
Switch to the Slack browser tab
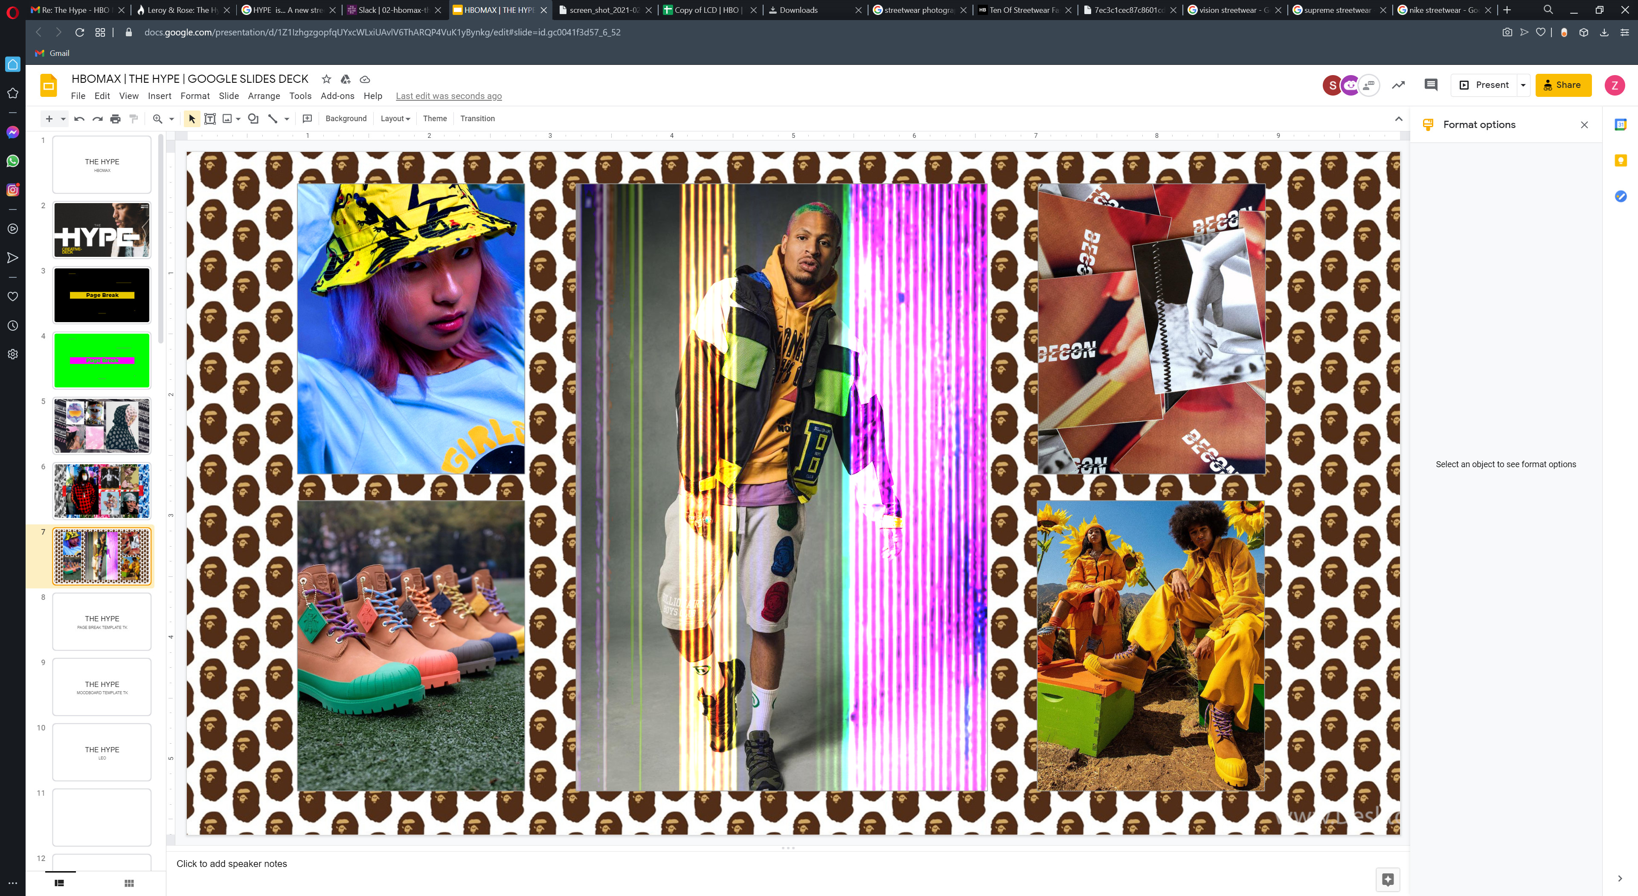pyautogui.click(x=394, y=10)
